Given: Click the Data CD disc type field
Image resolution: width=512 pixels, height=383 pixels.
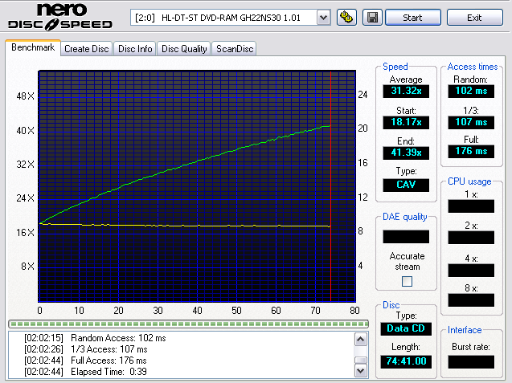Looking at the screenshot, I should point(406,329).
